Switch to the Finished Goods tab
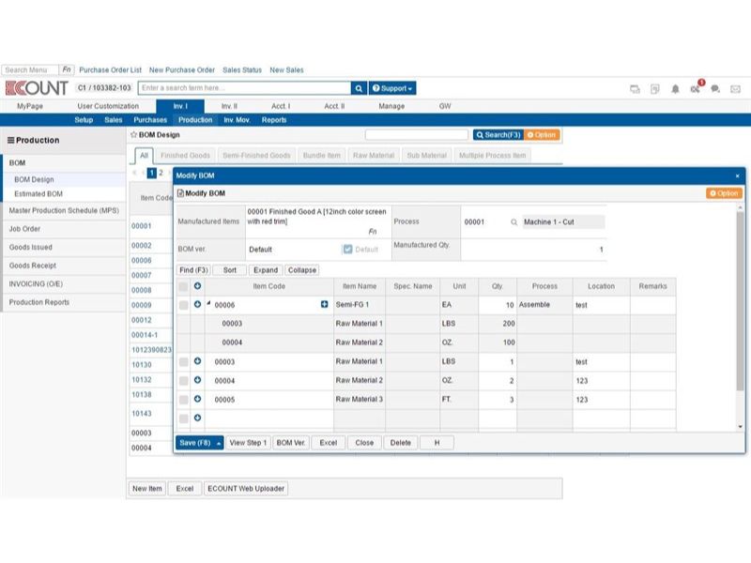The width and height of the screenshot is (751, 563). 185,156
